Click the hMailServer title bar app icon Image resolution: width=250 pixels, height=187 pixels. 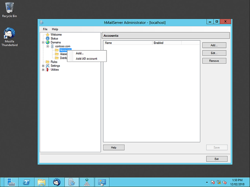click(x=42, y=23)
